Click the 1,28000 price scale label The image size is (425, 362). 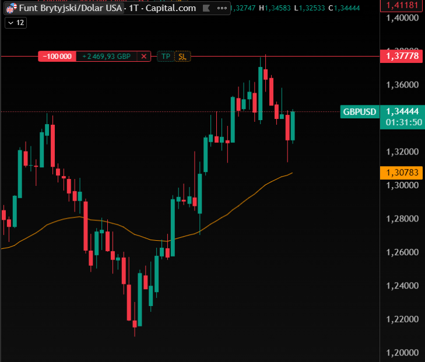[x=402, y=219]
